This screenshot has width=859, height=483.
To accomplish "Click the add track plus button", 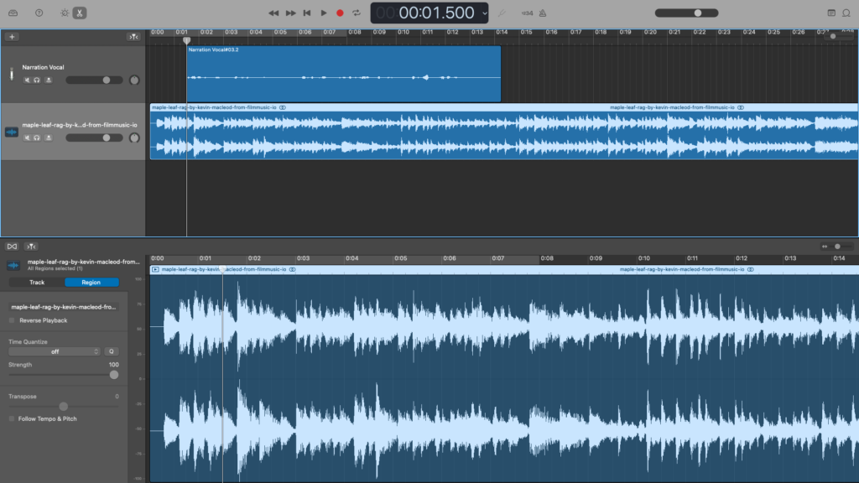I will pos(12,36).
